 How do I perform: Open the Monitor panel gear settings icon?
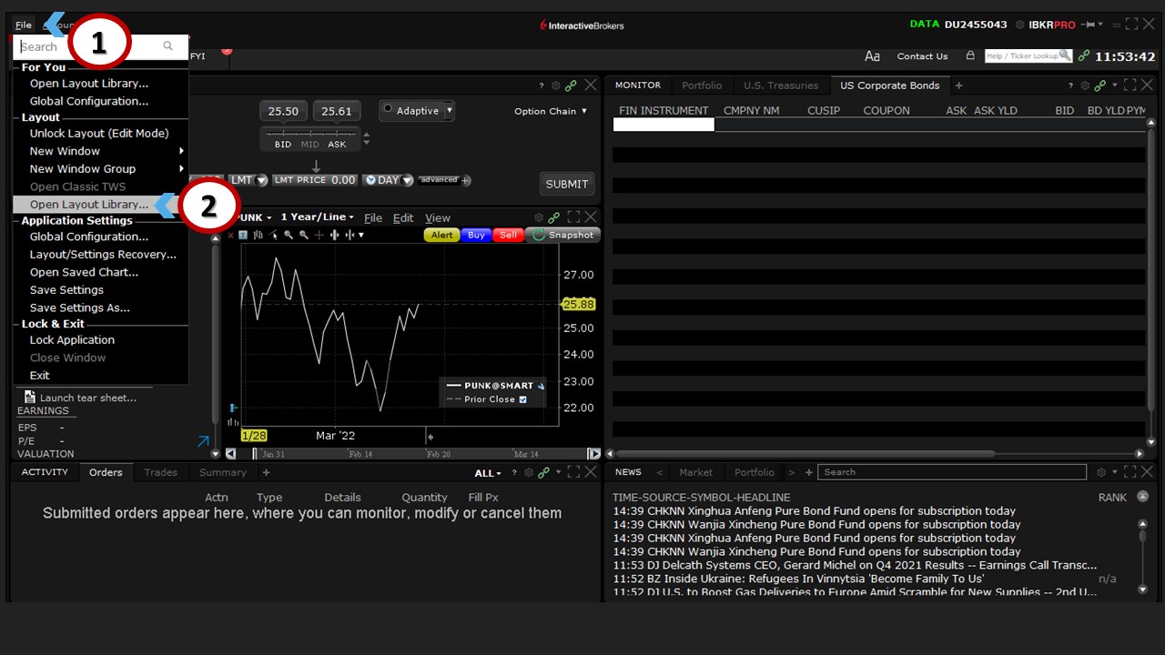pyautogui.click(x=1085, y=86)
